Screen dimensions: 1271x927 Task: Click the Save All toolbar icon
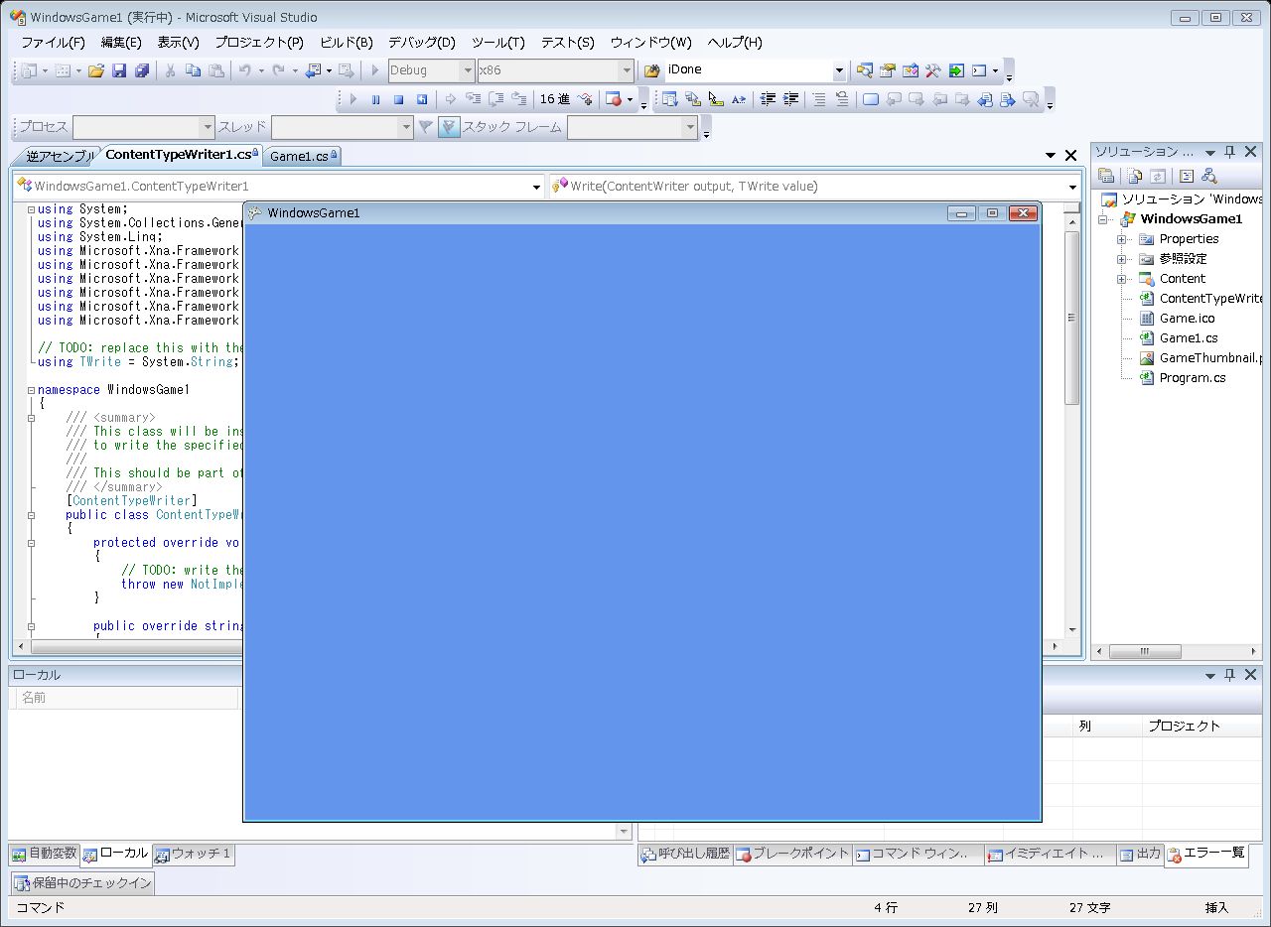point(142,70)
